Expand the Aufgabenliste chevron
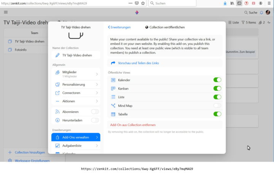274x176 pixels. point(97,146)
